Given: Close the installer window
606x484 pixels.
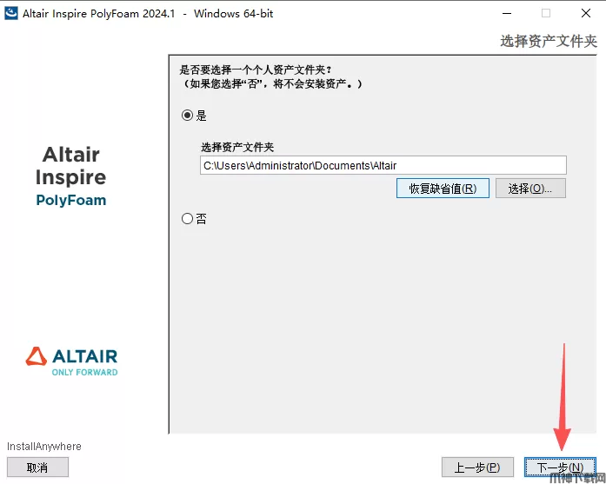Looking at the screenshot, I should pyautogui.click(x=586, y=13).
